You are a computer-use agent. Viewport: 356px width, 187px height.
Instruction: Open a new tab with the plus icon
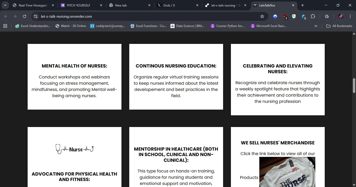pyautogui.click(x=303, y=5)
